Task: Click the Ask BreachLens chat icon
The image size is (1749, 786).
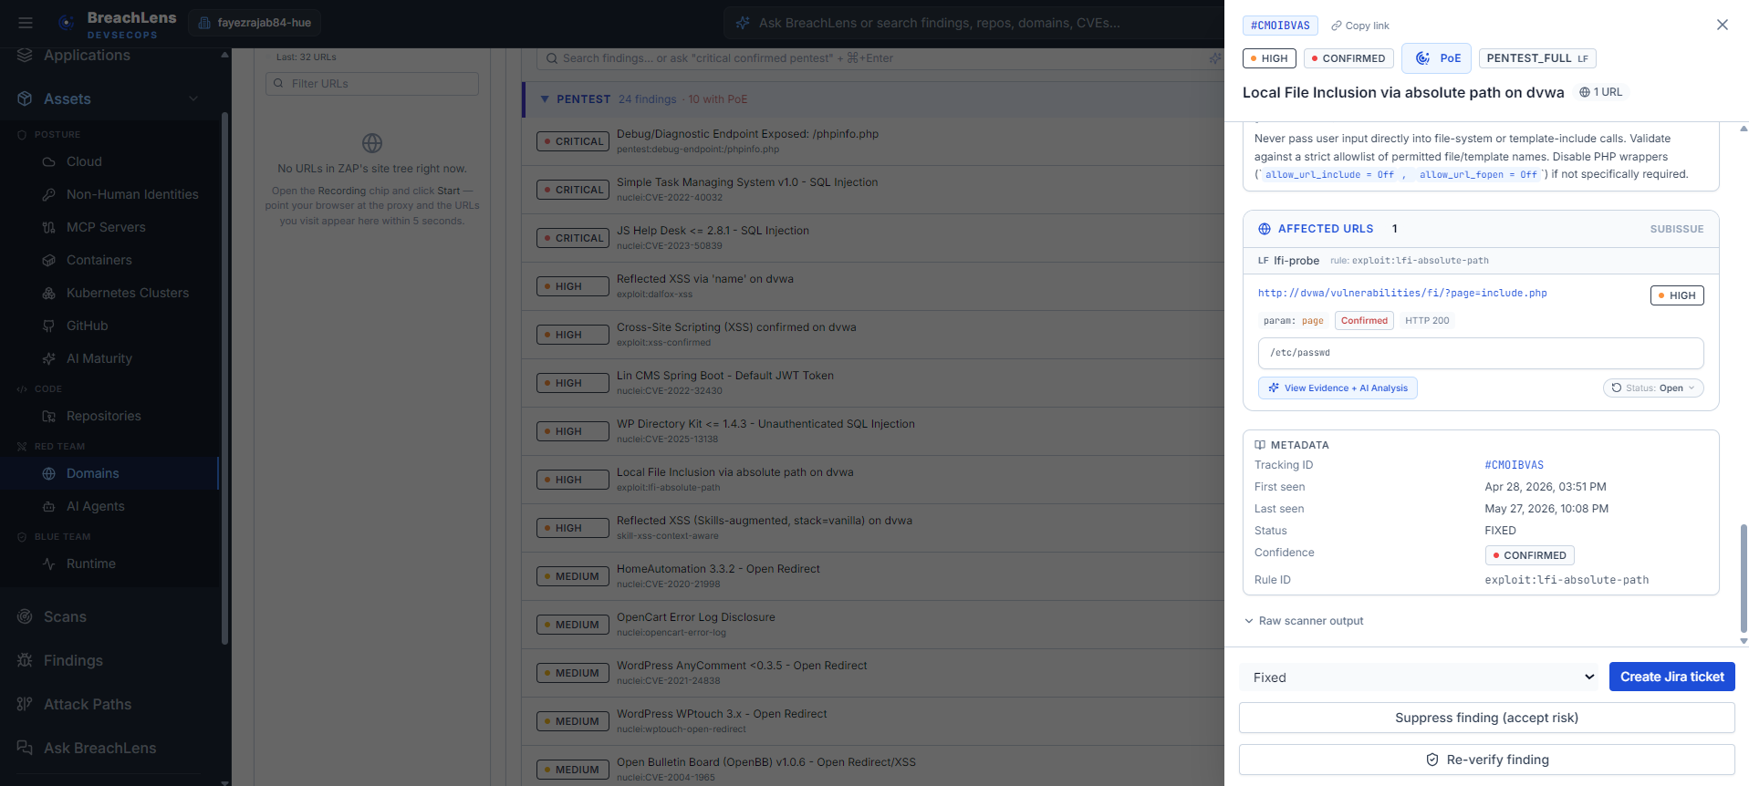Action: (x=25, y=748)
